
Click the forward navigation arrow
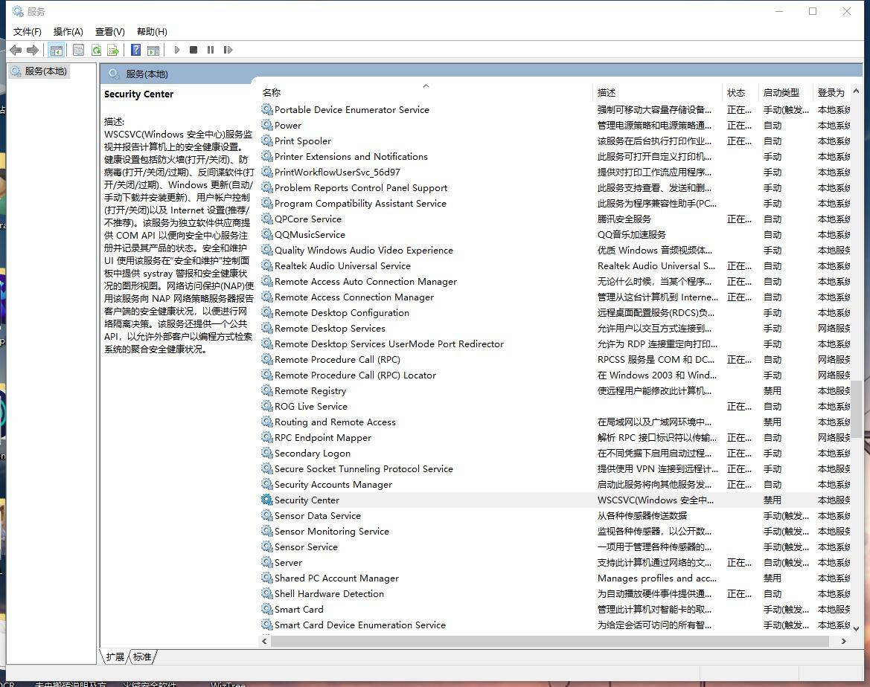pyautogui.click(x=33, y=50)
